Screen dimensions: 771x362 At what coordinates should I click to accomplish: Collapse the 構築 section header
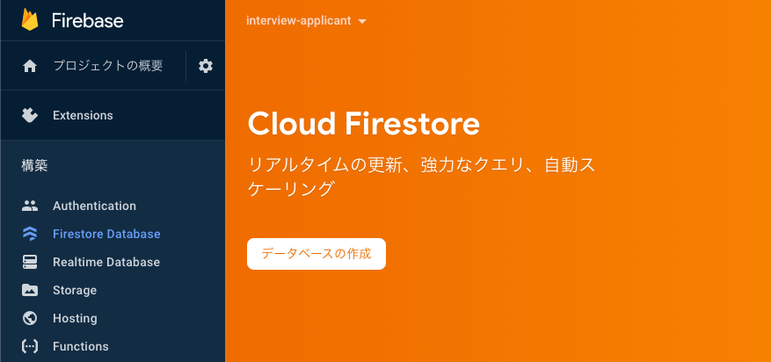pos(34,166)
